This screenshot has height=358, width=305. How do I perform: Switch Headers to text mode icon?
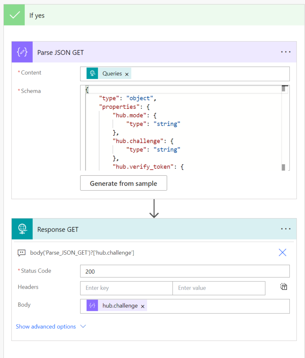(x=283, y=287)
